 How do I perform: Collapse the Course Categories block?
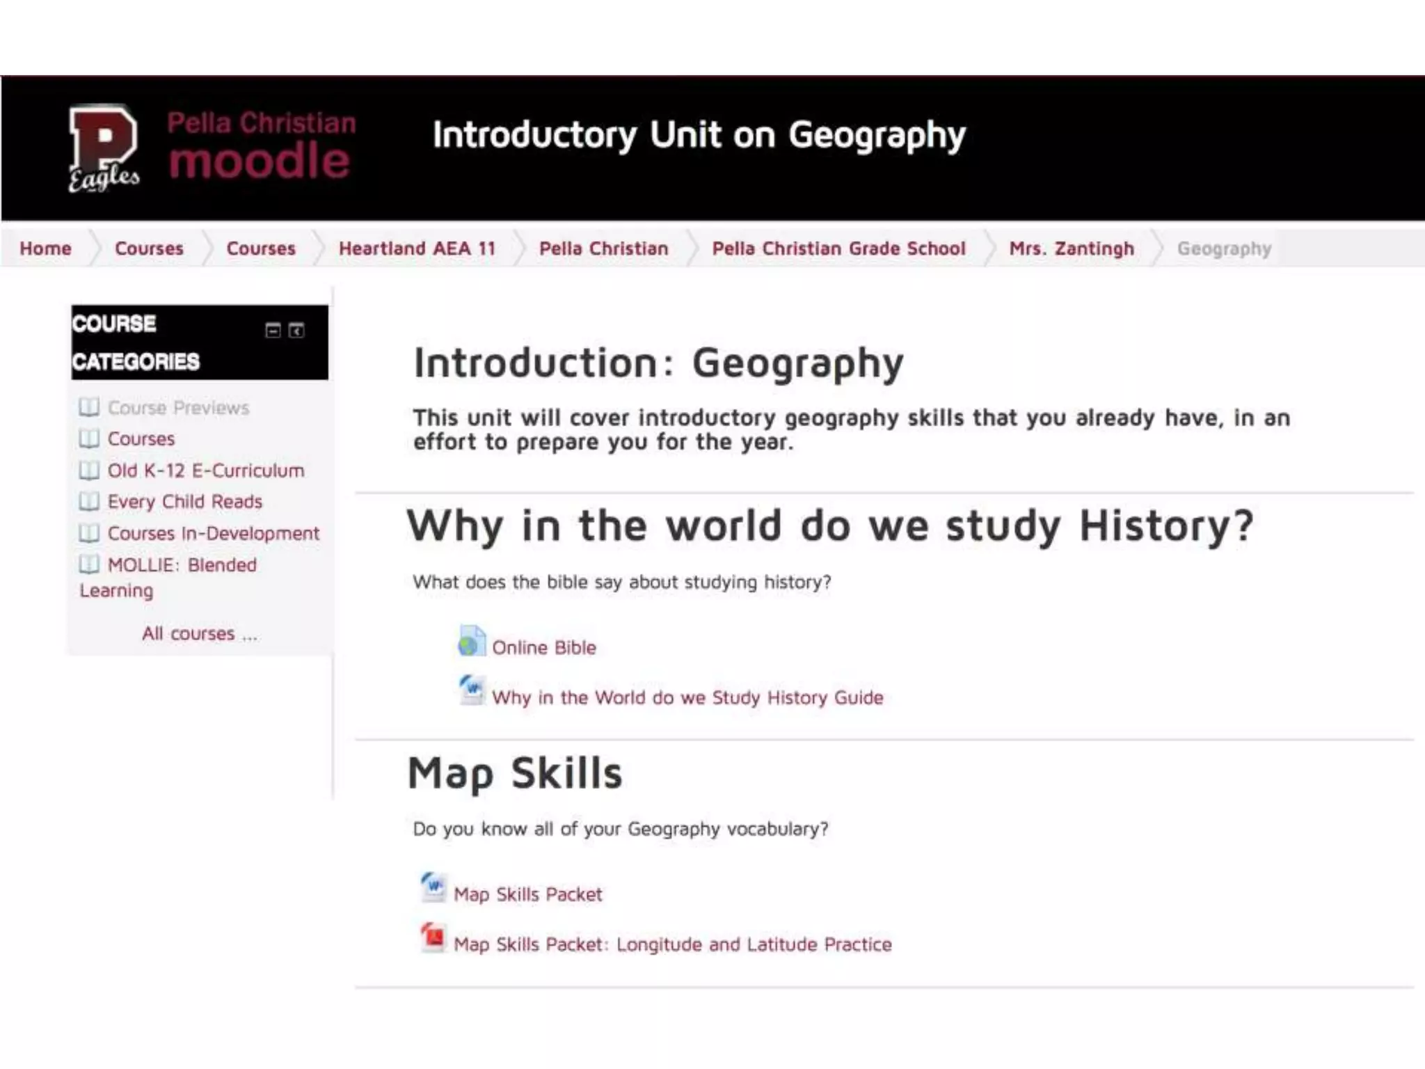point(273,331)
